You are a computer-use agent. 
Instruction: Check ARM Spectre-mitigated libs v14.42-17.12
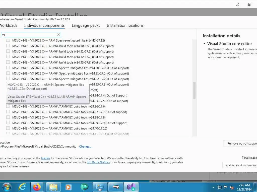(x=8, y=40)
